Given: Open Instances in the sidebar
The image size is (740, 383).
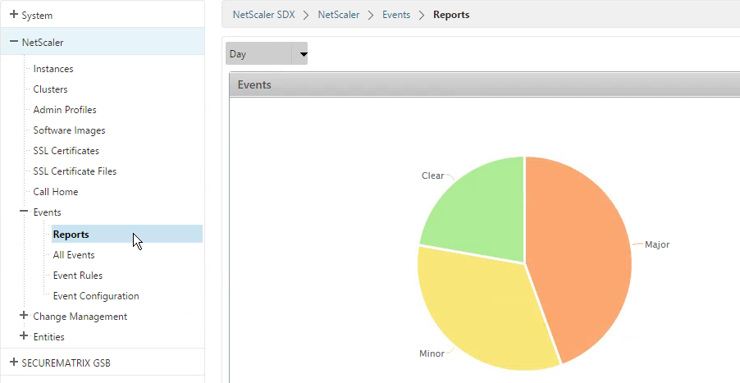Looking at the screenshot, I should 53,69.
